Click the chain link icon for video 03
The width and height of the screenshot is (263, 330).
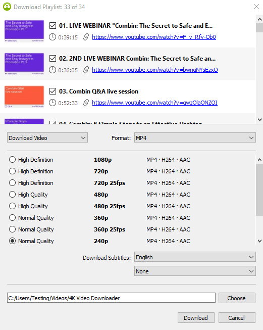click(x=86, y=103)
